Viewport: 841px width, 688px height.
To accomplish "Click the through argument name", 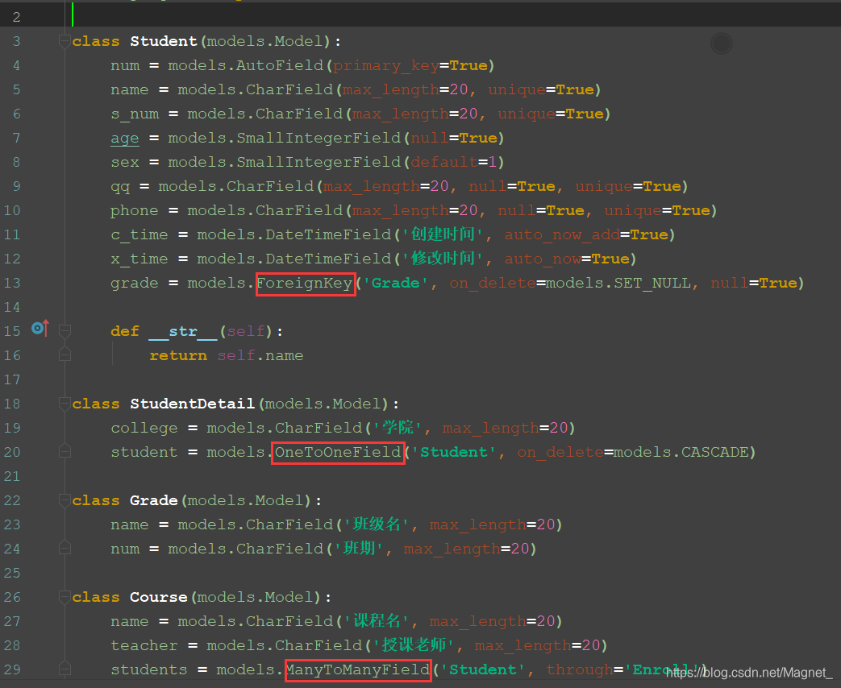I will [x=580, y=670].
